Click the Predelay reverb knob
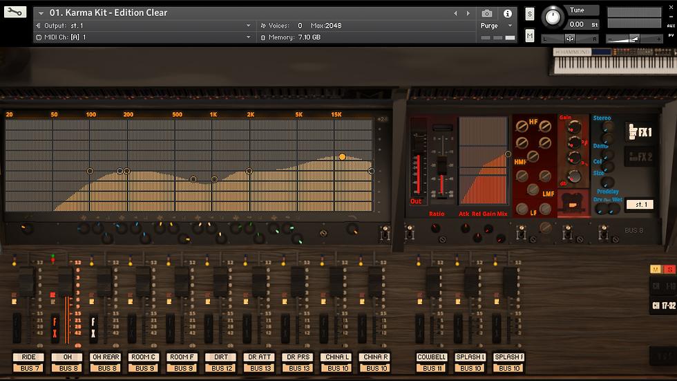677x381 pixels. point(607,182)
